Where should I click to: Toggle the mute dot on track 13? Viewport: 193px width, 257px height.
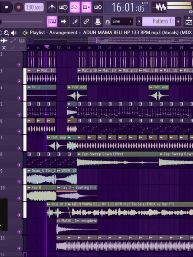pos(19,249)
